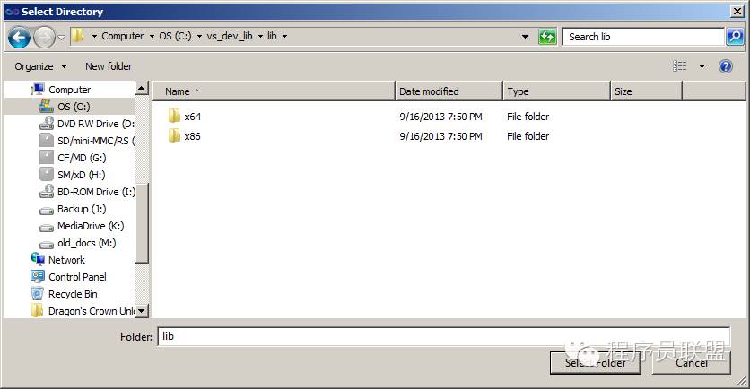Click the BD-ROM Drive icon
Screen dimensions: 750x389
pyautogui.click(x=47, y=191)
